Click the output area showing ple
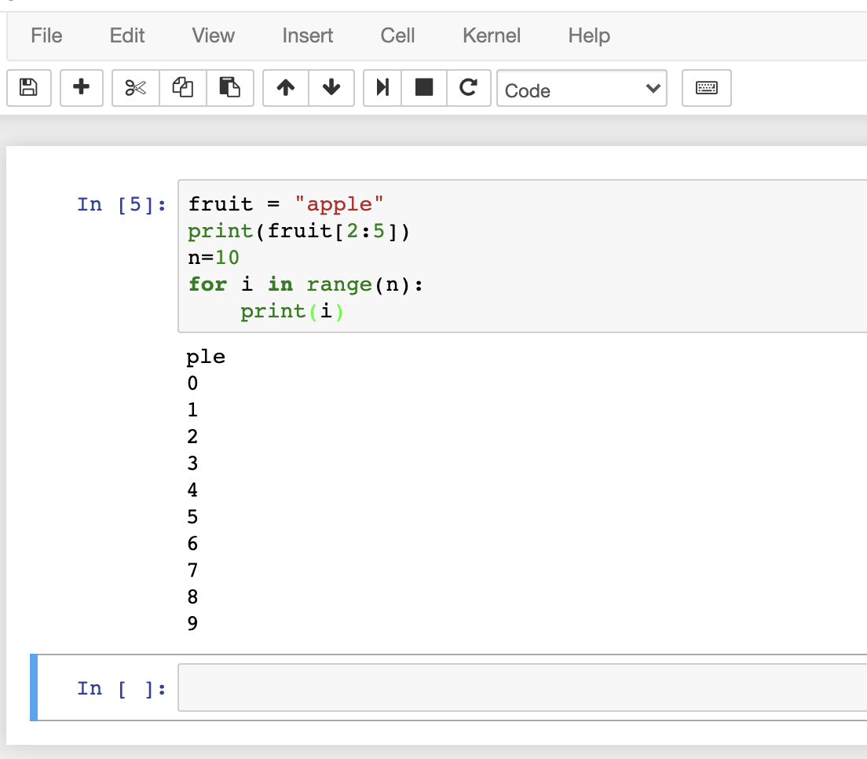 tap(206, 357)
